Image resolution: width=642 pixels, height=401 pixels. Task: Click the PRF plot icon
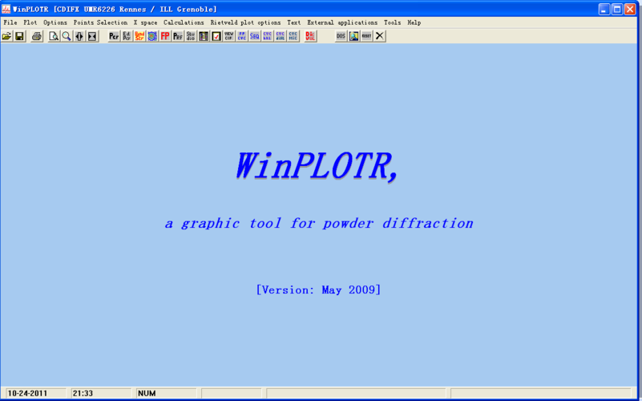pyautogui.click(x=178, y=36)
